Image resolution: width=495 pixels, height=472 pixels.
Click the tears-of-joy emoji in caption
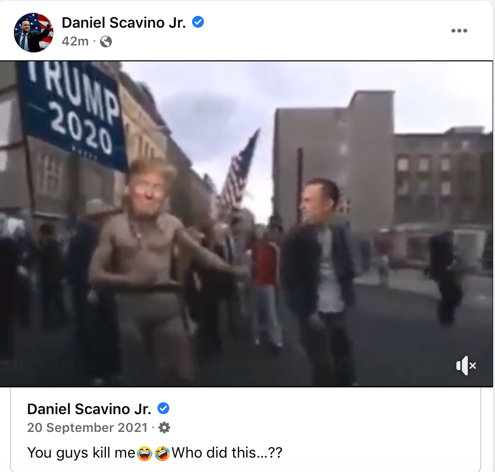(145, 453)
